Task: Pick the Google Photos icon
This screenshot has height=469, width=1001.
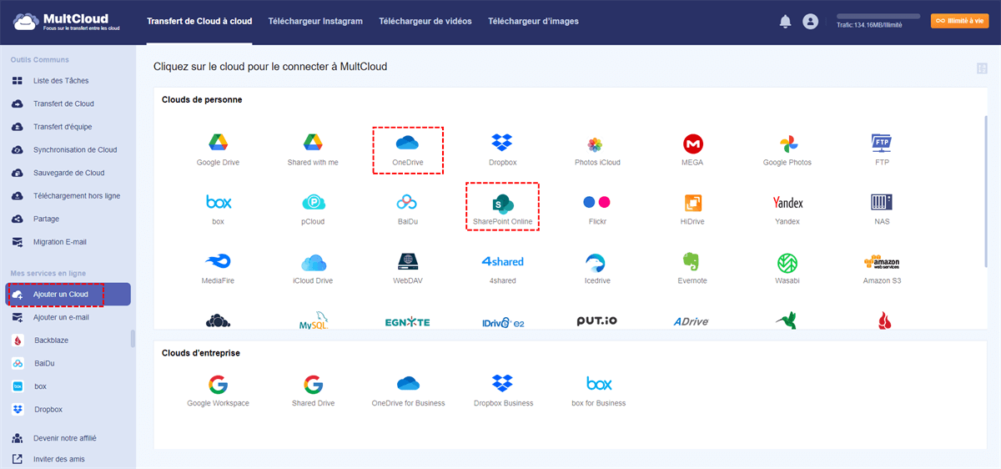Action: pos(787,143)
